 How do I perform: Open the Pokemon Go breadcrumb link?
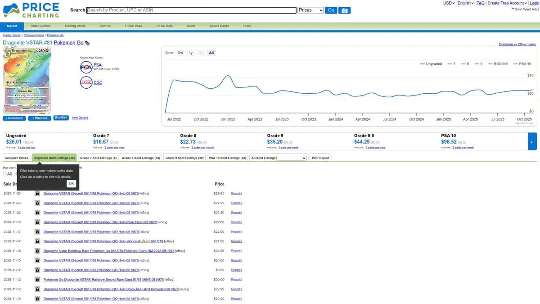click(x=55, y=35)
